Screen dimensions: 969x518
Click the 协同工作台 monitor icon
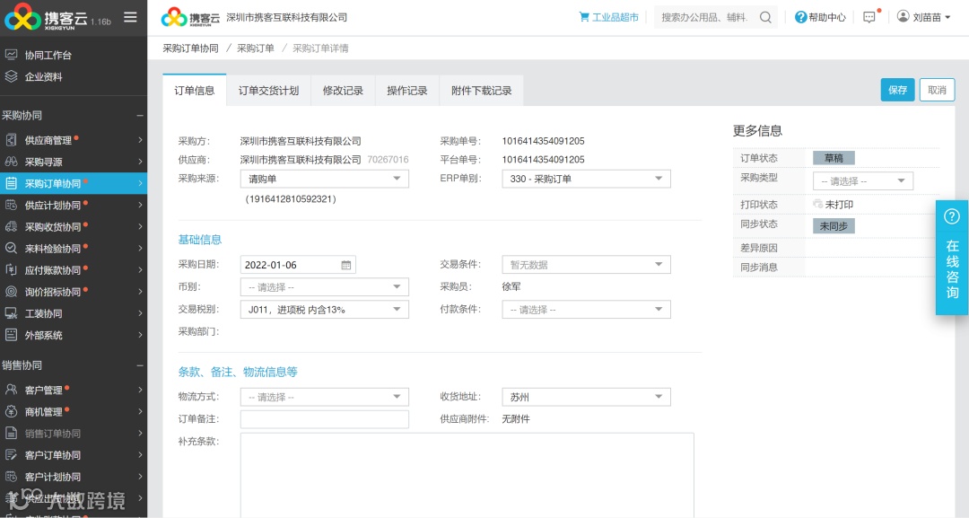11,55
